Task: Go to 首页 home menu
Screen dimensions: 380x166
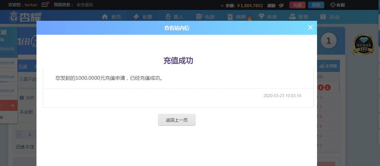Action: [x=111, y=17]
